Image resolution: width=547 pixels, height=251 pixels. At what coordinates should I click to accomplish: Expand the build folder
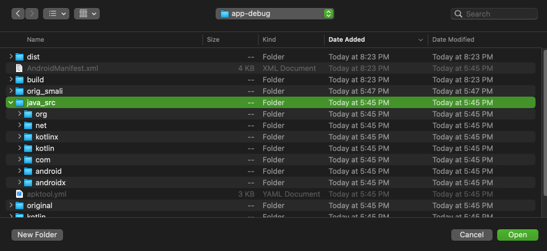coord(11,79)
